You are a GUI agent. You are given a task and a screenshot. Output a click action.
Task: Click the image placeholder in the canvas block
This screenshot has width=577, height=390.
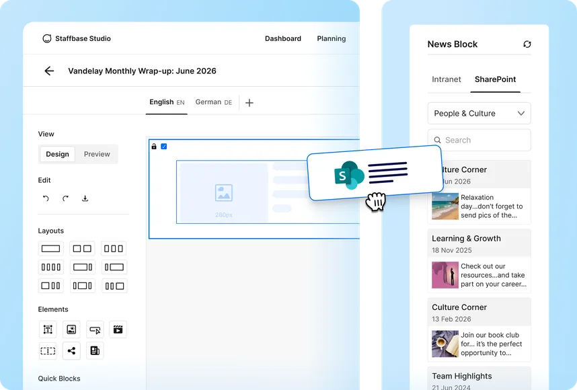tap(224, 193)
